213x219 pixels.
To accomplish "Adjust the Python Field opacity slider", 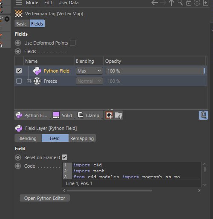I will pyautogui.click(x=155, y=71).
